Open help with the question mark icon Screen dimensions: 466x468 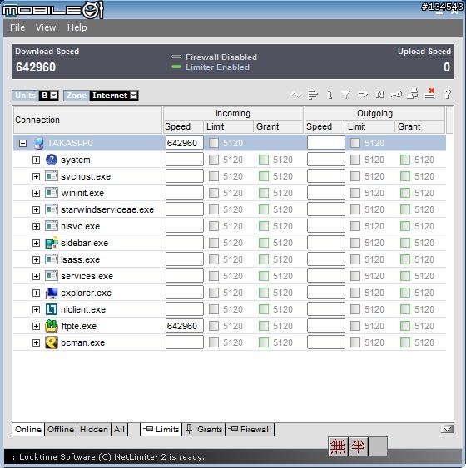coord(448,94)
